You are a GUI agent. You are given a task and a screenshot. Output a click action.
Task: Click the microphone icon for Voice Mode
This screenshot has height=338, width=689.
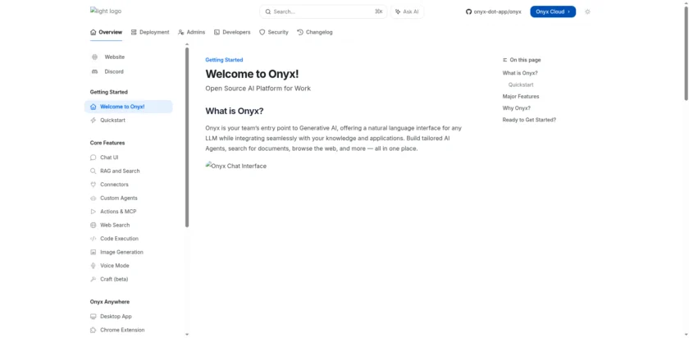pos(93,266)
